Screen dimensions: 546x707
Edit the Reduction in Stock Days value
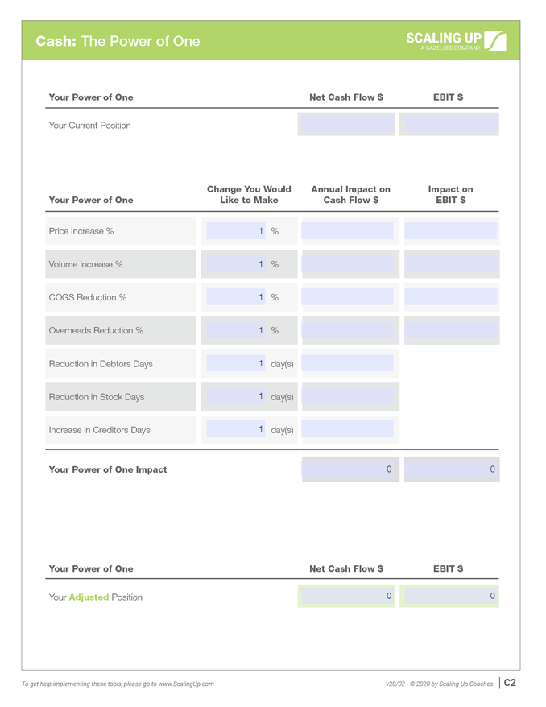(x=236, y=396)
